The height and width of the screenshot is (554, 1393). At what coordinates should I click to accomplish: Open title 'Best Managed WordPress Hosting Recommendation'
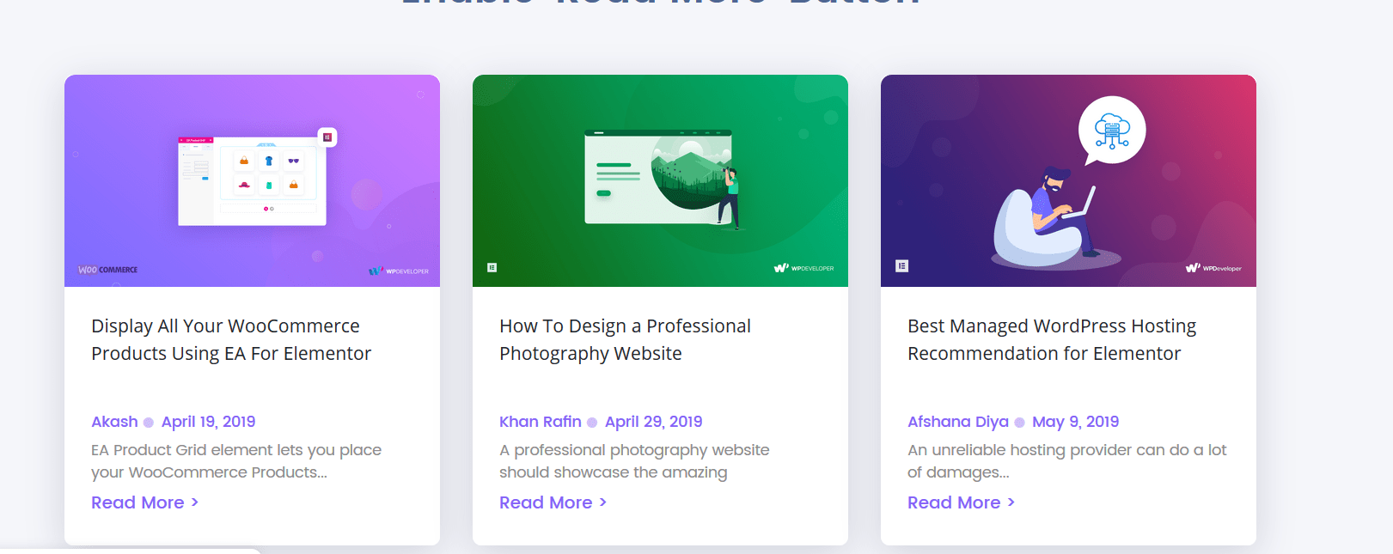tap(1052, 339)
